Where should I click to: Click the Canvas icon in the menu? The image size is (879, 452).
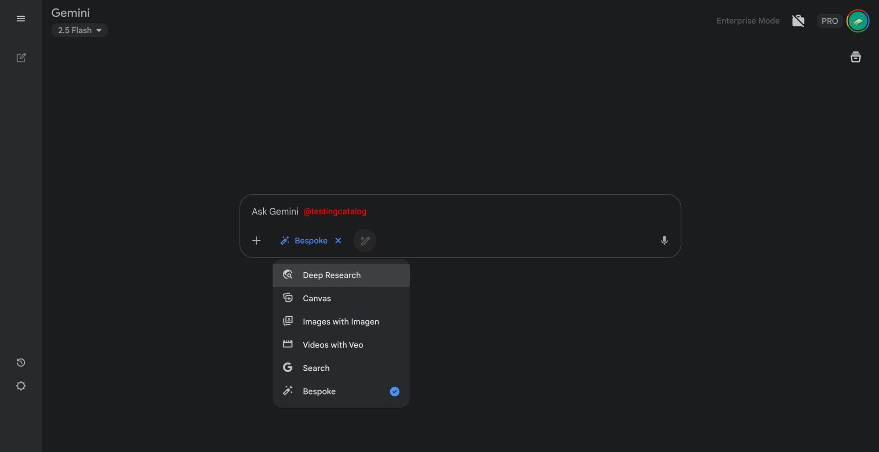288,298
